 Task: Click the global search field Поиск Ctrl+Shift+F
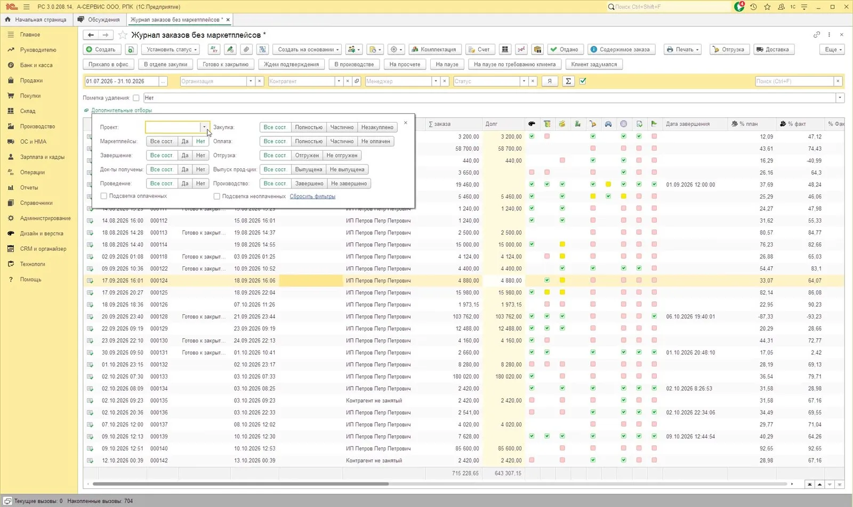click(x=669, y=7)
